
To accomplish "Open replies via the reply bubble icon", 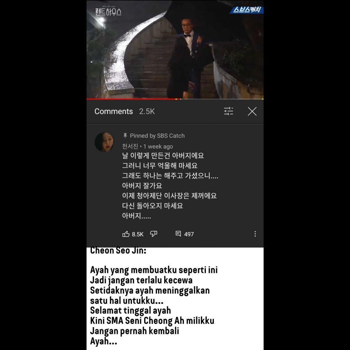I will [x=178, y=234].
